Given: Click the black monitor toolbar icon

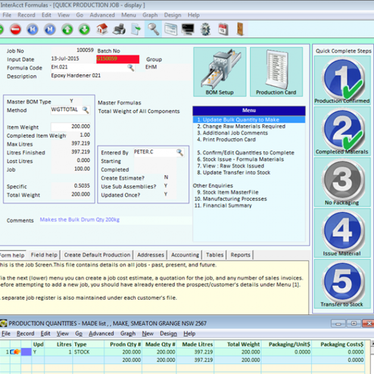Looking at the screenshot, I should 188,29.
